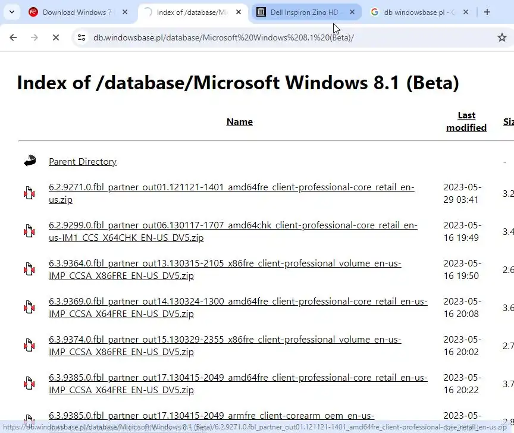Select the date 2023-05-16 20:02
514x433 pixels.
[462, 346]
